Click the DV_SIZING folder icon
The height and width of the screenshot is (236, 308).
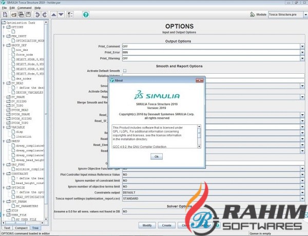pos(8,101)
